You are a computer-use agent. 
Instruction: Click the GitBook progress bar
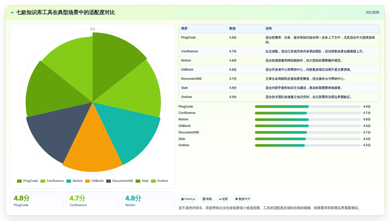pos(308,126)
